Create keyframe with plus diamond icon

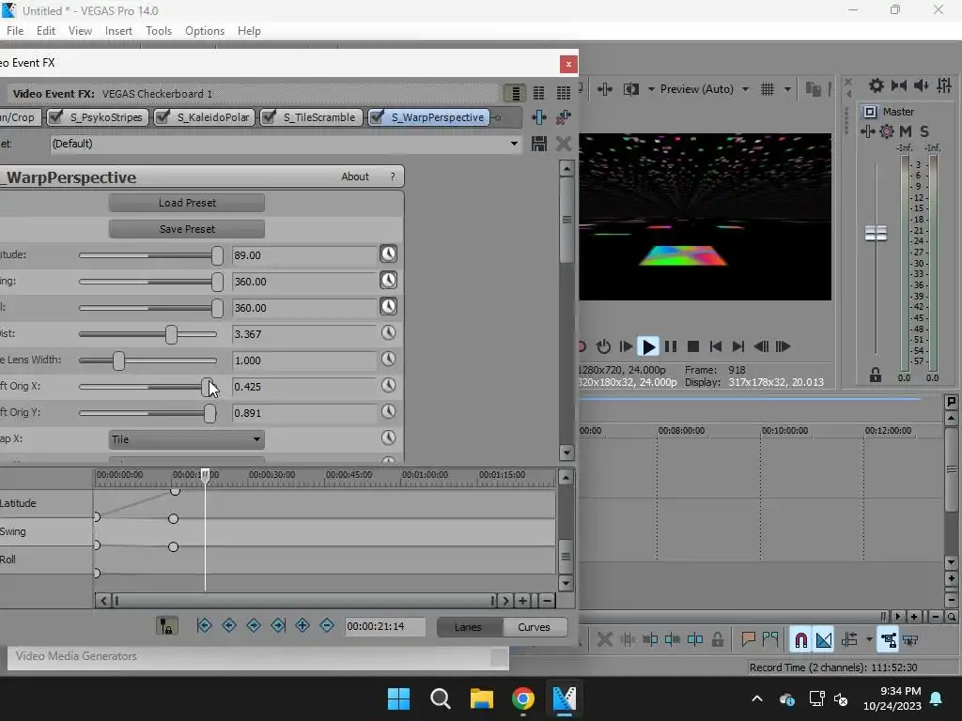[x=303, y=625]
